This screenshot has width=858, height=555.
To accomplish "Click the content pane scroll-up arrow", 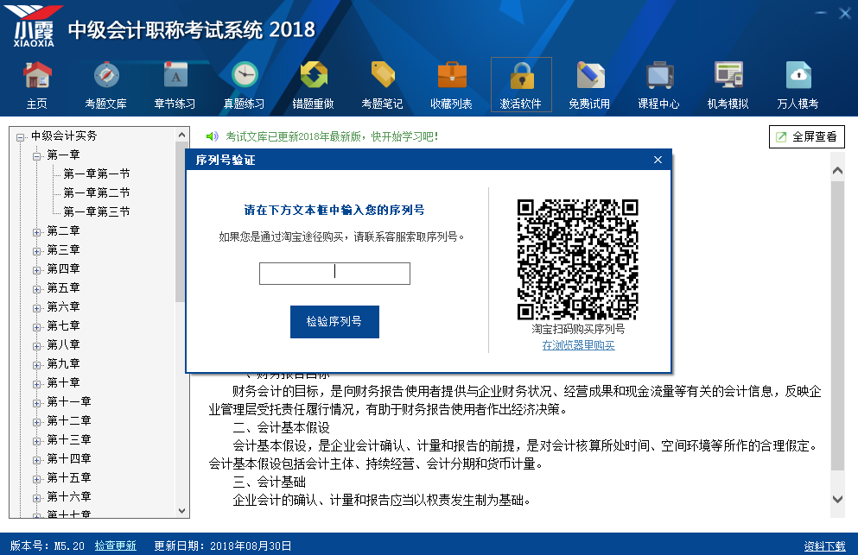I will pos(837,171).
